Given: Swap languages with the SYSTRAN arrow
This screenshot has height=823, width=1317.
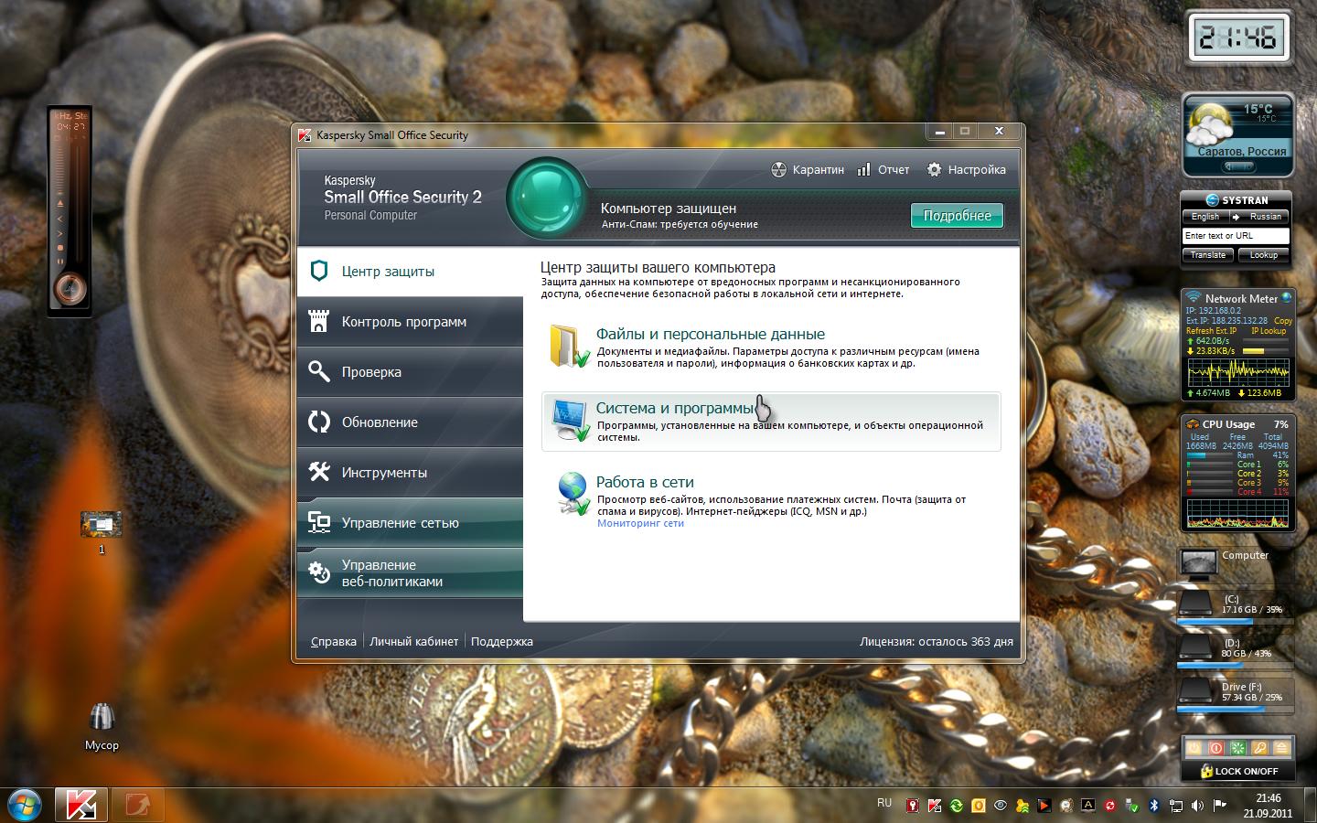Looking at the screenshot, I should (1235, 217).
